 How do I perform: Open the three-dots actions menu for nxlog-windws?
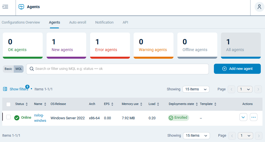pyautogui.click(x=253, y=117)
